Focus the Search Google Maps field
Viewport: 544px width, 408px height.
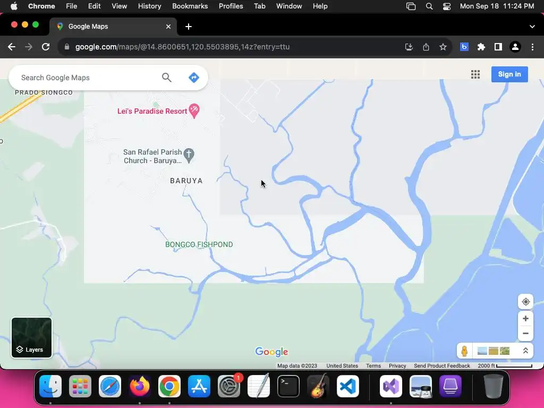coord(87,78)
